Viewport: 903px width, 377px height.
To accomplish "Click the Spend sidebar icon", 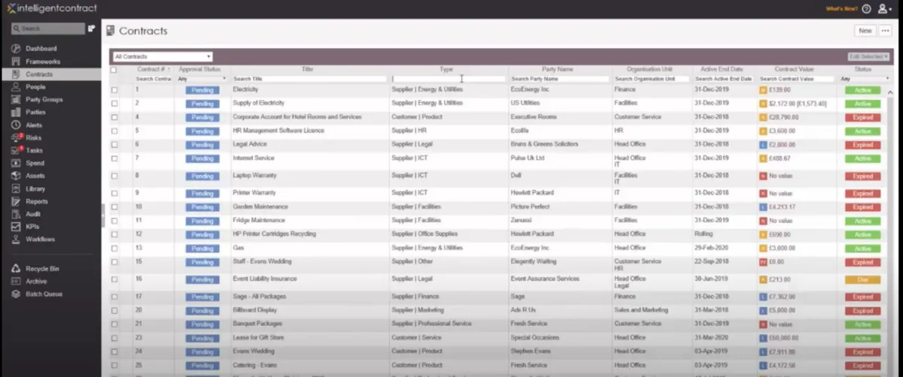I will tap(17, 163).
